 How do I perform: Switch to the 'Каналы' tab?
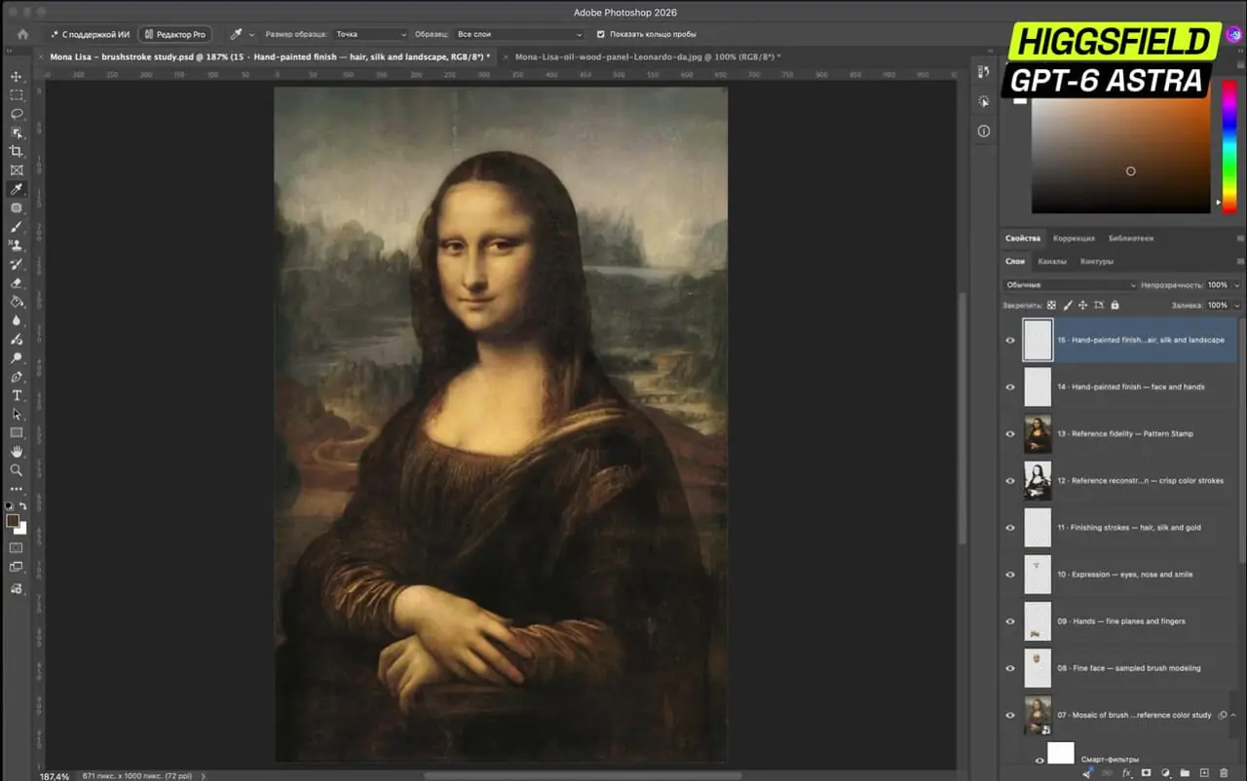point(1052,261)
